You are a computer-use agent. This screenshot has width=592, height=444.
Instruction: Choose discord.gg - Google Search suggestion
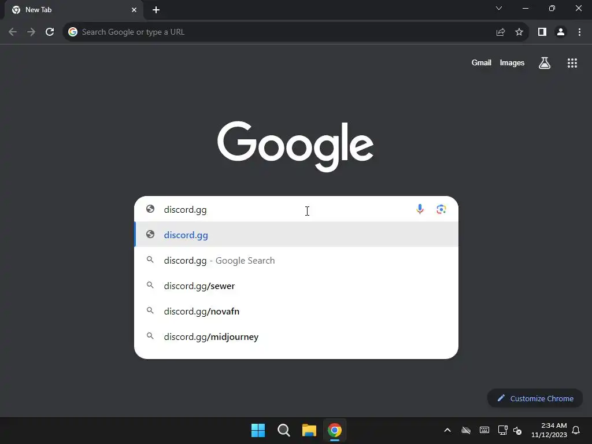[297, 260]
